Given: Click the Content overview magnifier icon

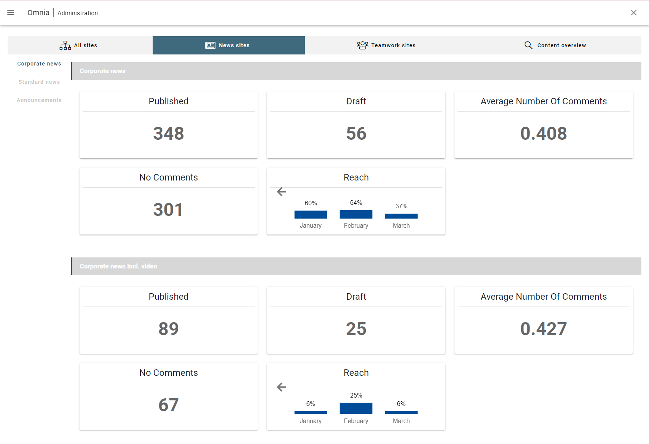Looking at the screenshot, I should [528, 45].
